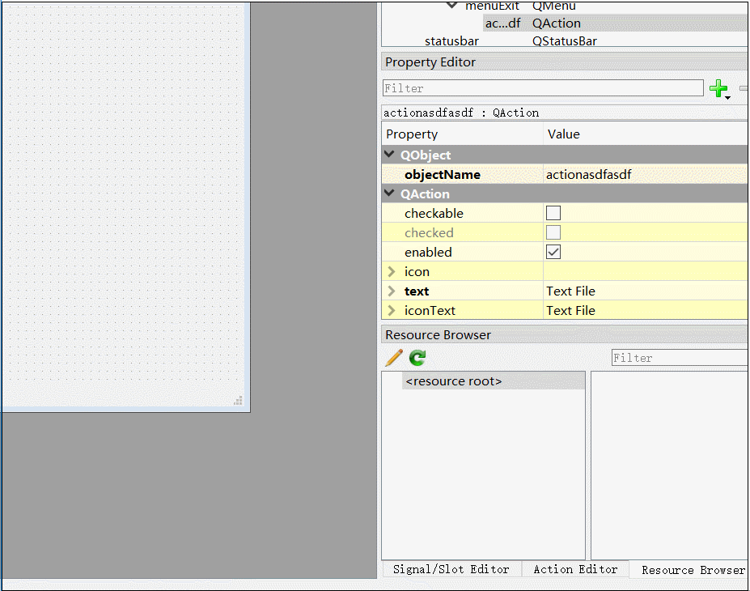Screen dimensions: 750x591
Task: Collapse menuExit using its chevron arrow
Action: [x=452, y=5]
